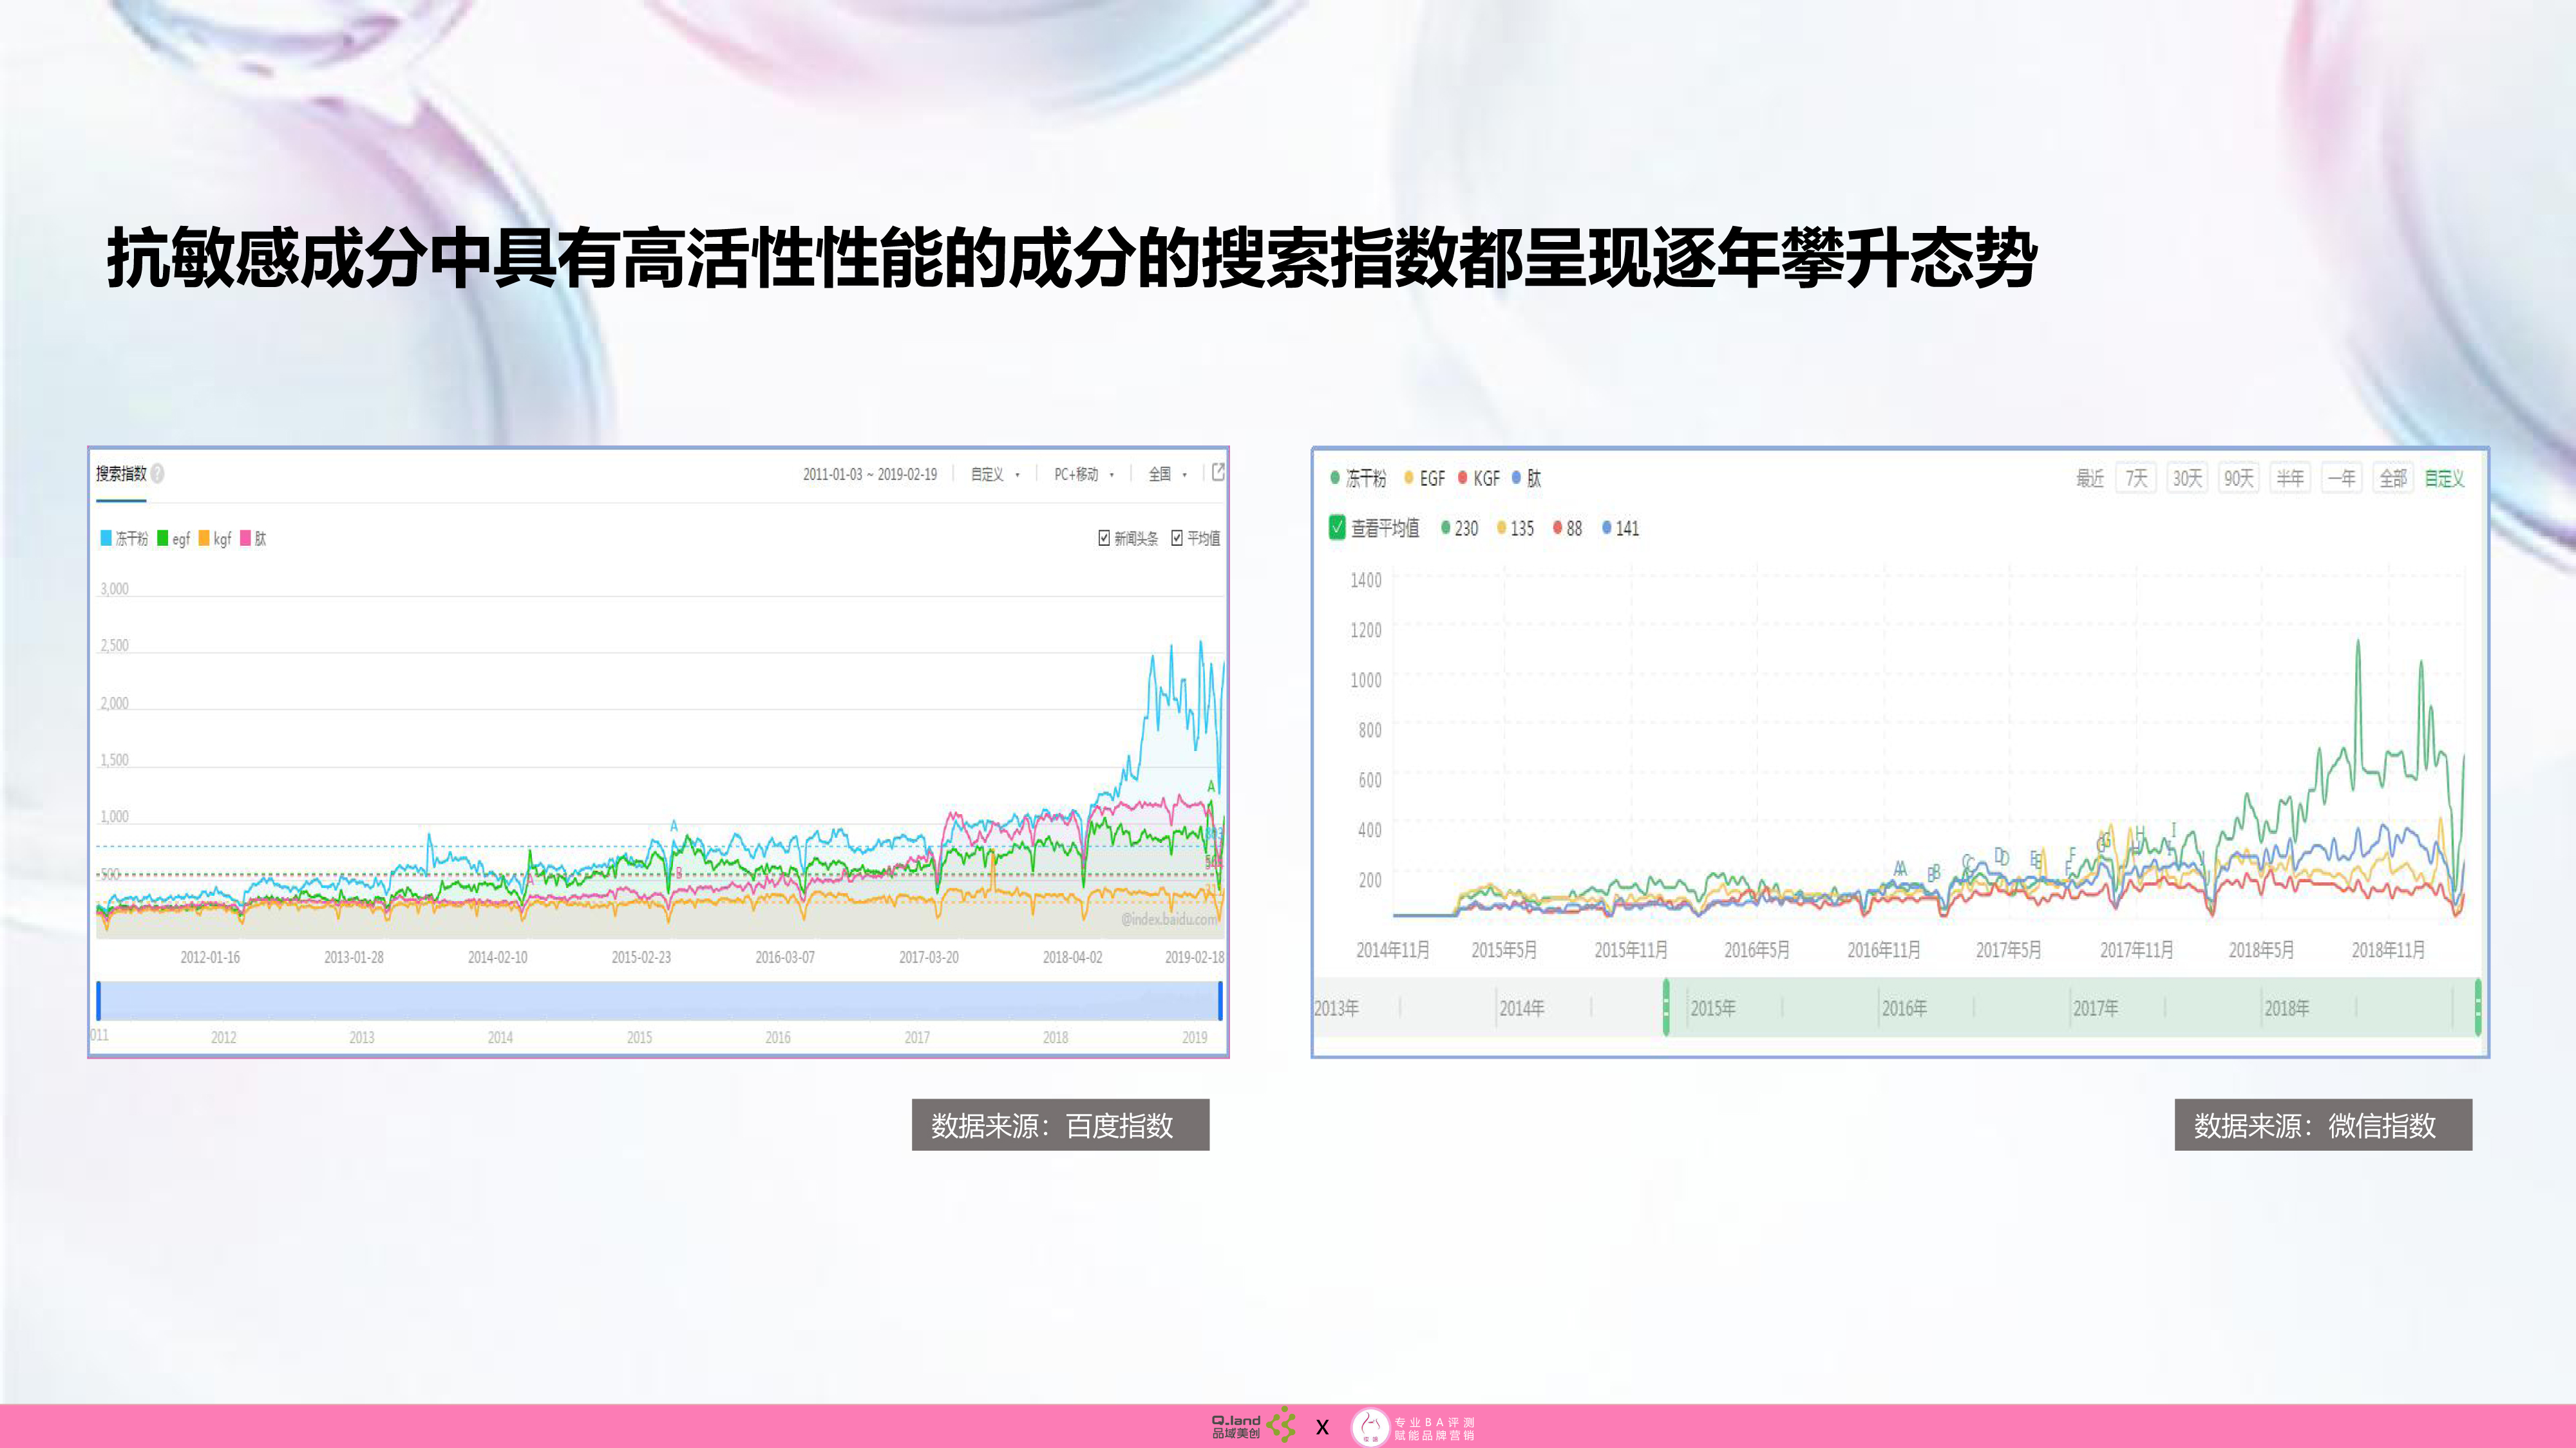This screenshot has height=1448, width=2576.
Task: Select the 7天 range button
Action: coord(2136,479)
